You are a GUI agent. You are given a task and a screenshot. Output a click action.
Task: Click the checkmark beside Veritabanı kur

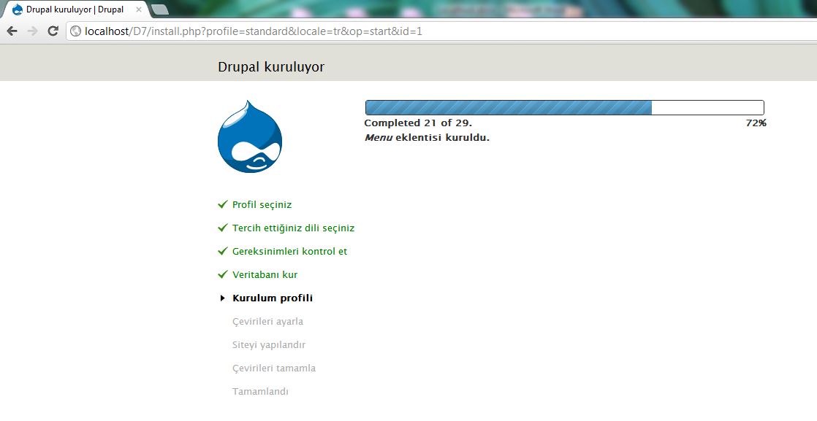tap(223, 274)
